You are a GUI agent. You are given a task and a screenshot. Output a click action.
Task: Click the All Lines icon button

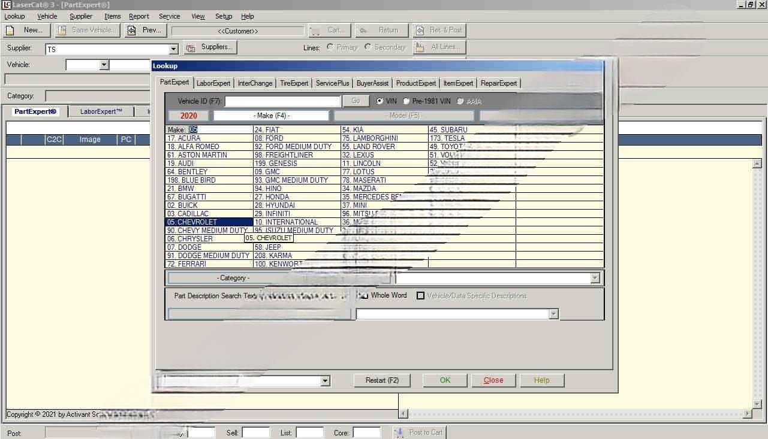coord(420,47)
